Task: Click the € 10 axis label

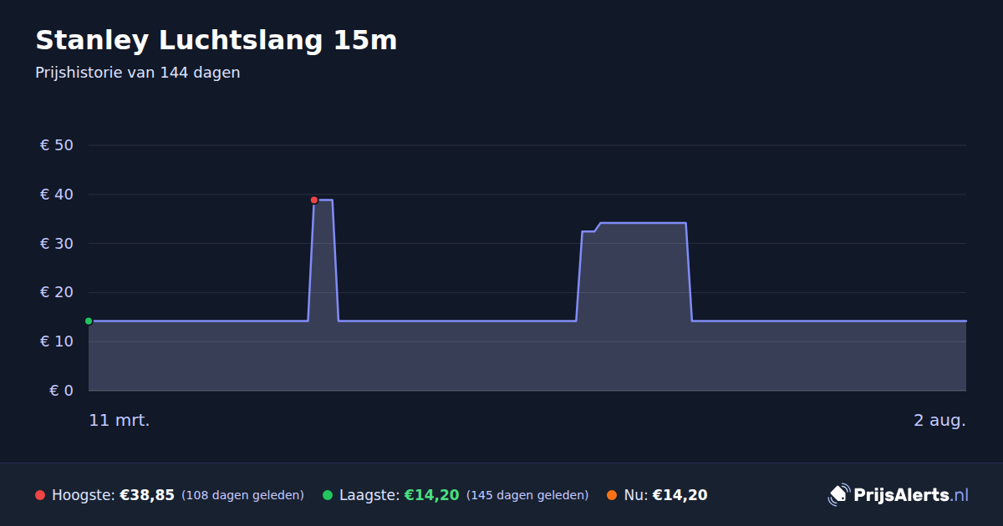Action: (57, 341)
